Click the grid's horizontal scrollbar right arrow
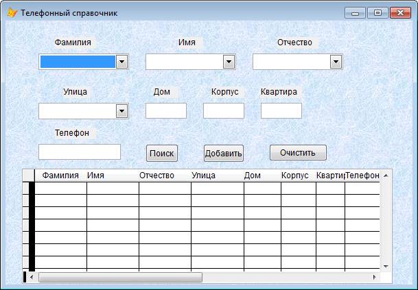Viewport: 418px width, 290px height. 374,277
